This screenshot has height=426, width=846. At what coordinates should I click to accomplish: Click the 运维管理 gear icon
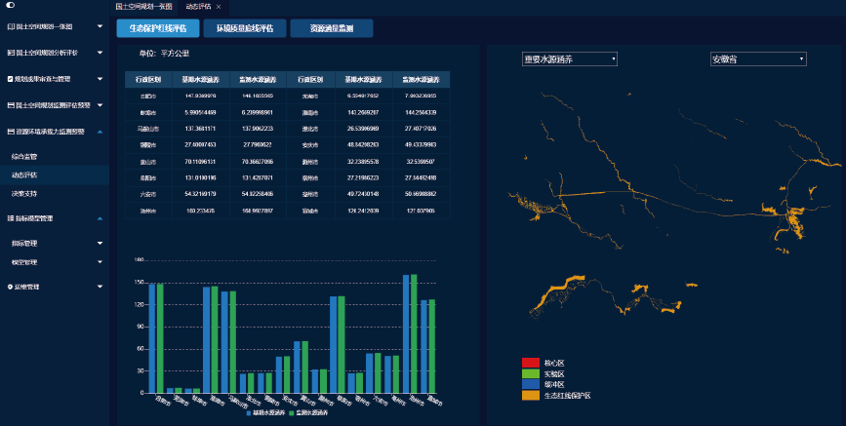point(10,288)
